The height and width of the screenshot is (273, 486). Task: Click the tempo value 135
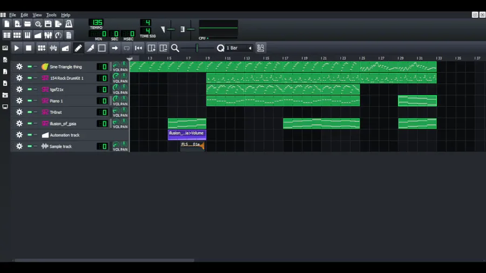(97, 23)
